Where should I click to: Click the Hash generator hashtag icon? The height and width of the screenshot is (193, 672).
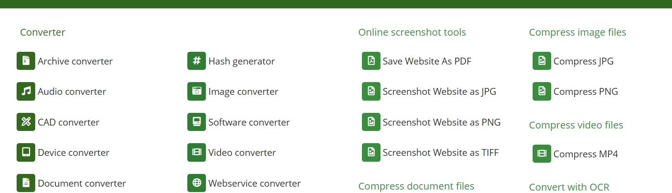point(197,61)
